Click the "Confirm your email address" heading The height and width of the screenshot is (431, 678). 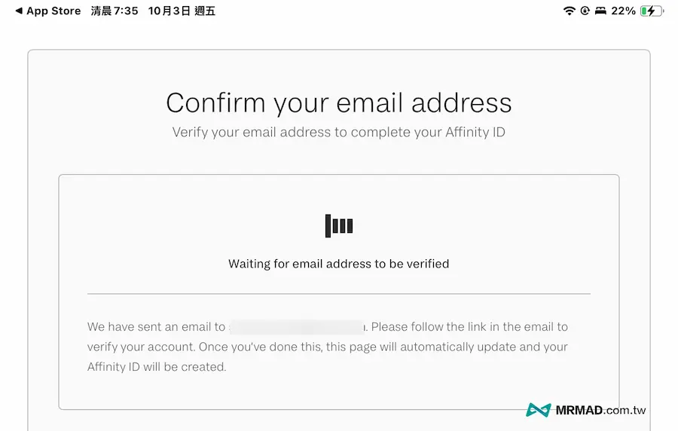tap(339, 102)
